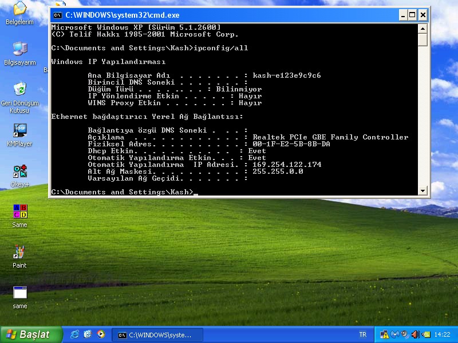Screen dimensions: 458x343
Task: Click the Dhcp Etkin Evet line
Action: [x=177, y=151]
